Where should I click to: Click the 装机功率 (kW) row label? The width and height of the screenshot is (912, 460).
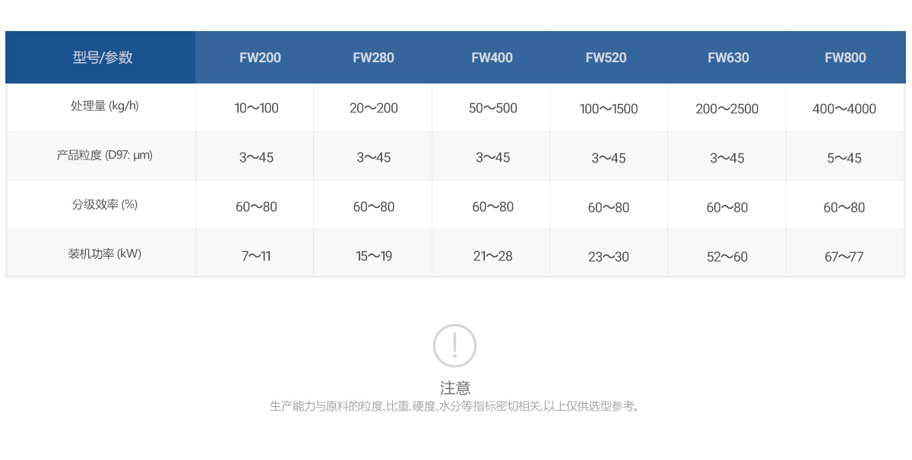pyautogui.click(x=105, y=254)
